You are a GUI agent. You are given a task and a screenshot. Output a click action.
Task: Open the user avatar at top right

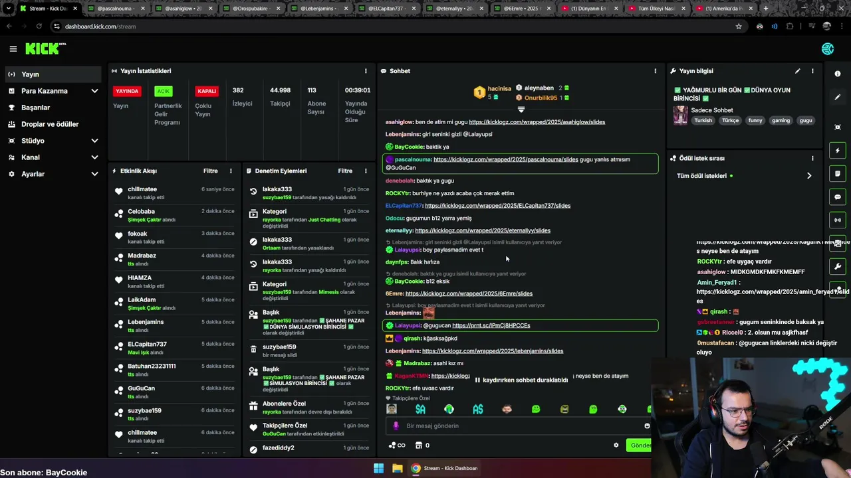pos(828,48)
